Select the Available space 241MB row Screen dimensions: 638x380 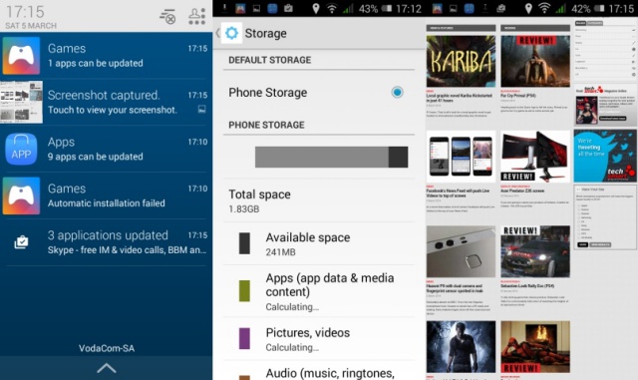(x=319, y=244)
